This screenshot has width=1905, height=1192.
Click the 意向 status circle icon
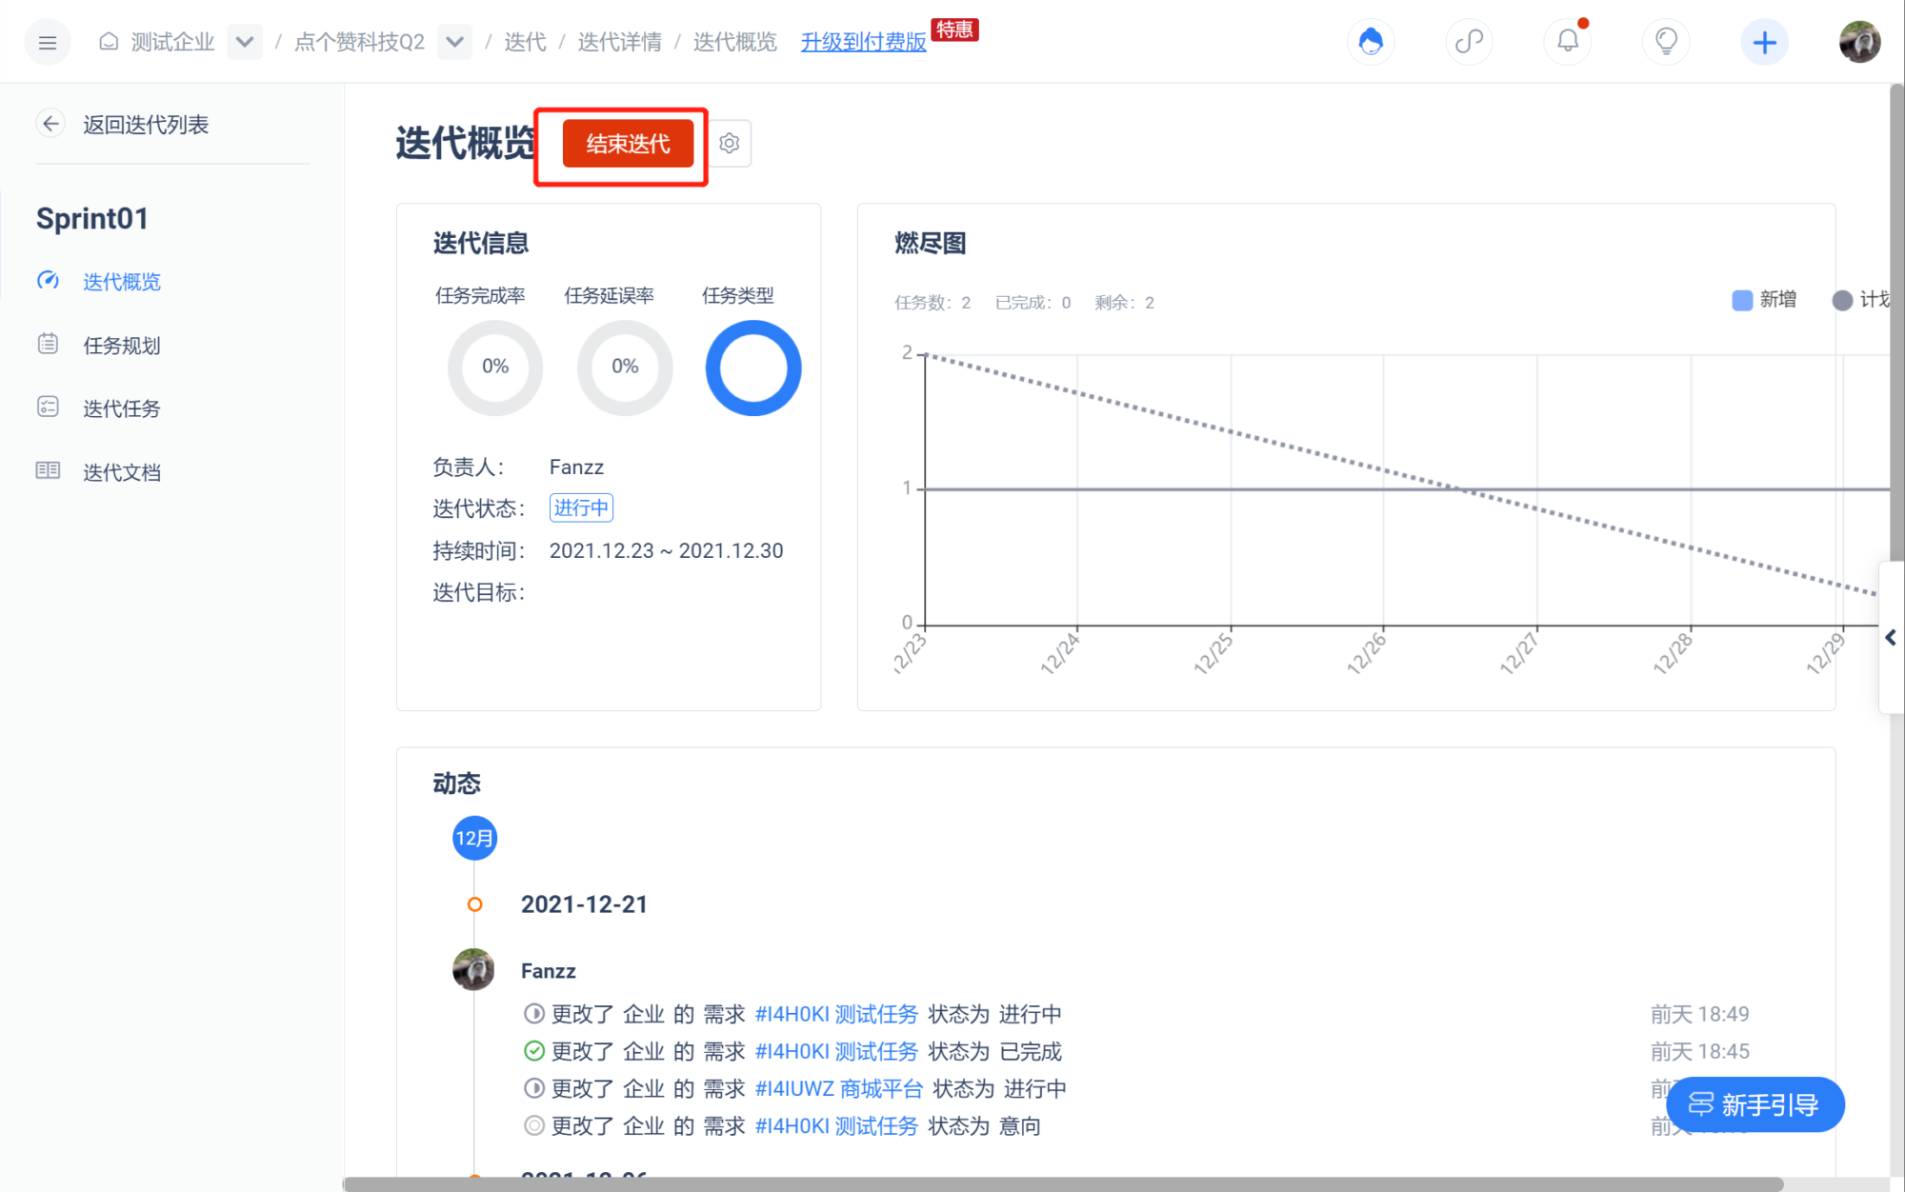coord(534,1126)
